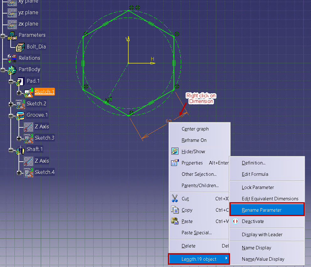Click the Relations node icon
Image resolution: width=311 pixels, height=267 pixels.
tap(12, 58)
